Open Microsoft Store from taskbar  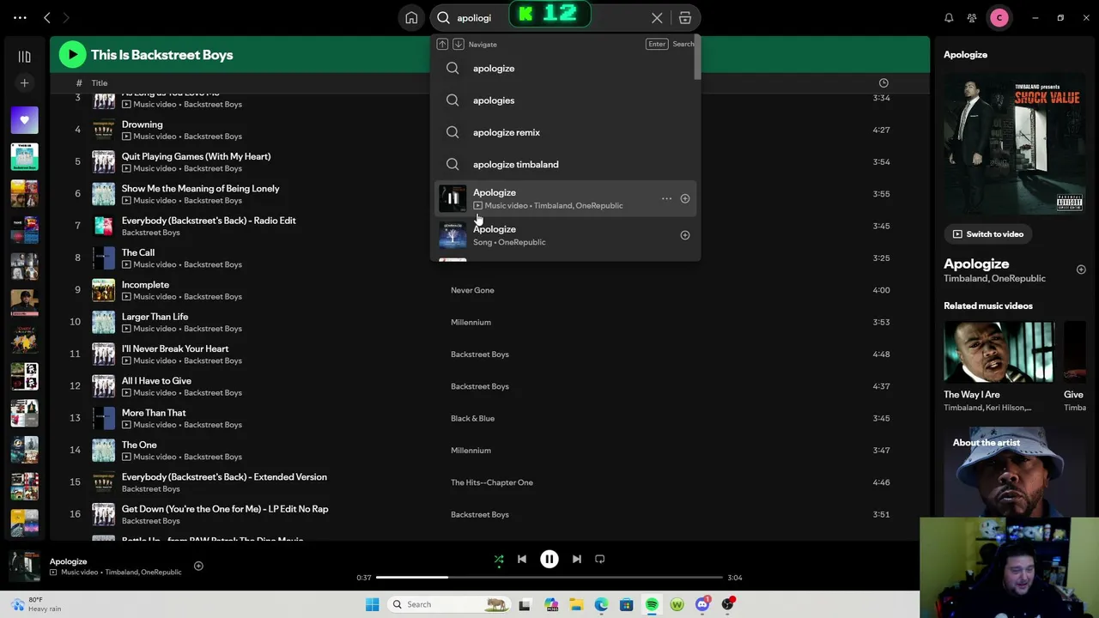pyautogui.click(x=627, y=604)
